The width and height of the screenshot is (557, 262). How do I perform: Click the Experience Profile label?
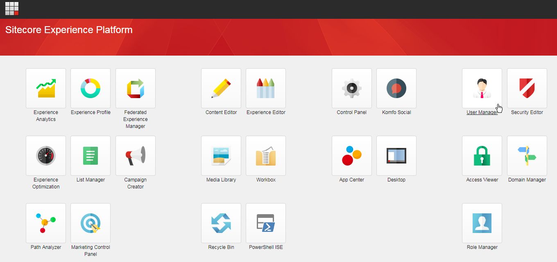pyautogui.click(x=91, y=112)
